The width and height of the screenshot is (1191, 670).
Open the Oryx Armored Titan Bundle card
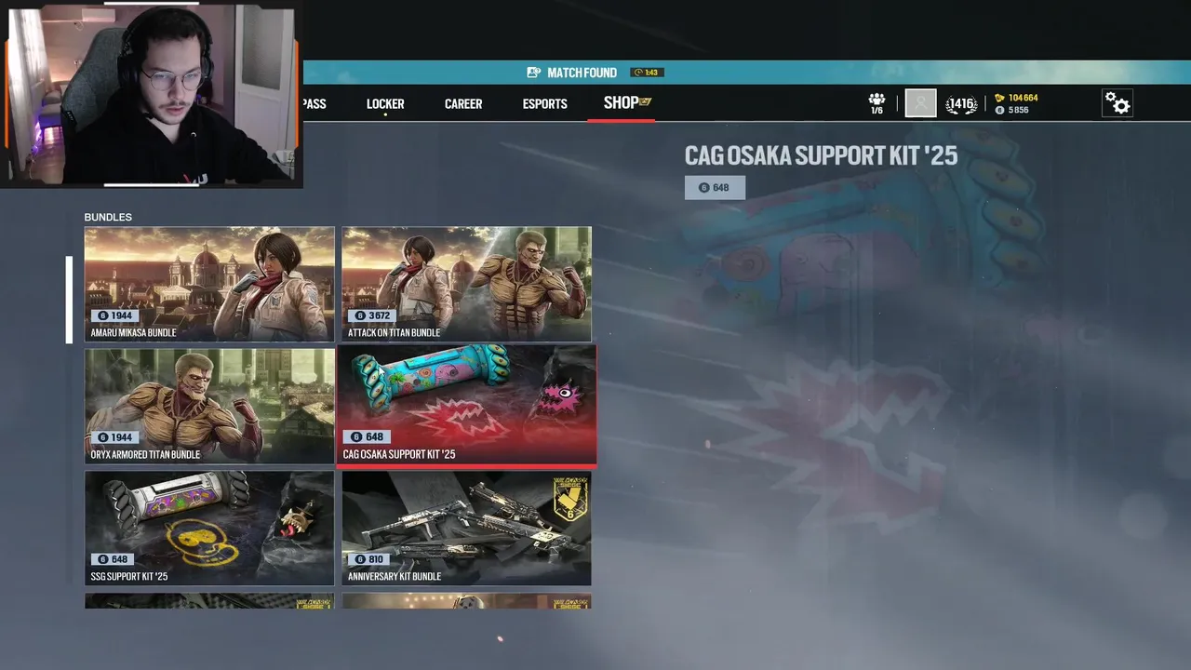point(209,406)
